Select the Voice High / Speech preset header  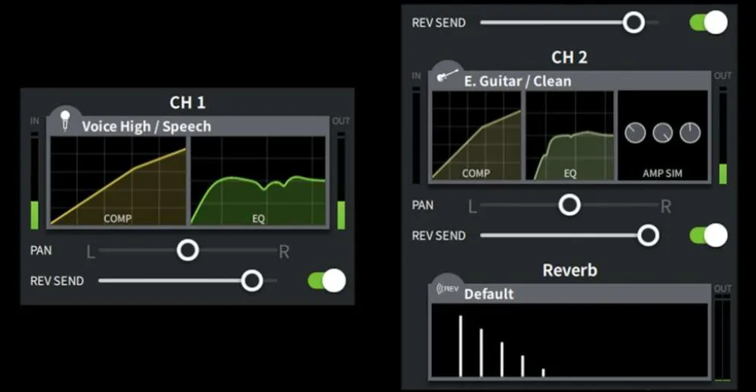point(188,126)
